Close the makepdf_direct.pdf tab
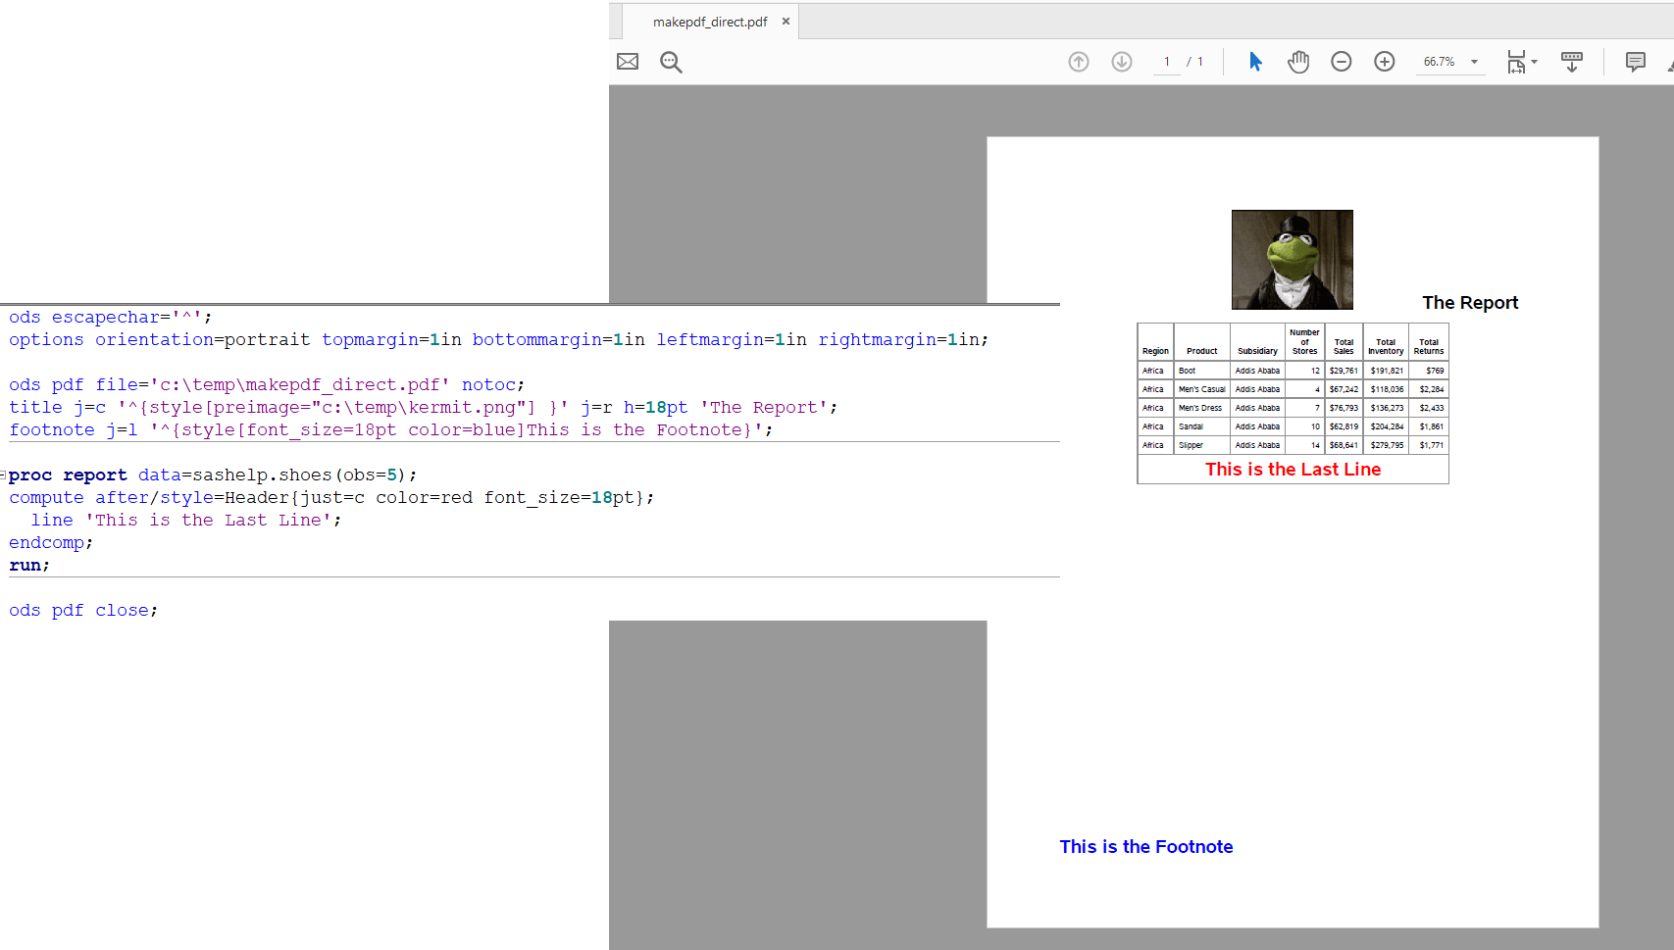 (x=785, y=21)
